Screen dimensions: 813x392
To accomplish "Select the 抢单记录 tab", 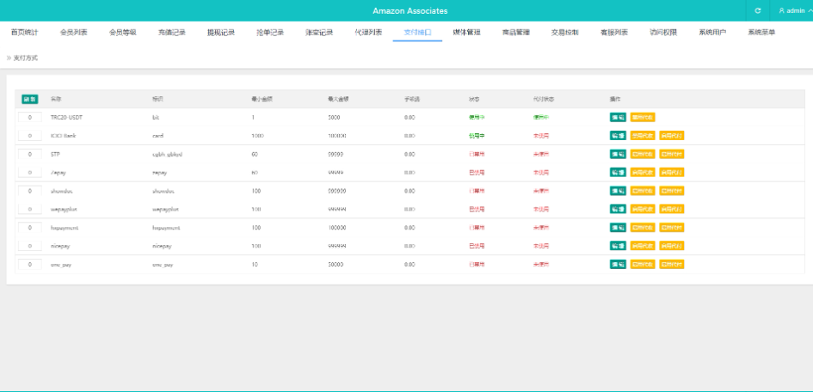I will [x=270, y=32].
